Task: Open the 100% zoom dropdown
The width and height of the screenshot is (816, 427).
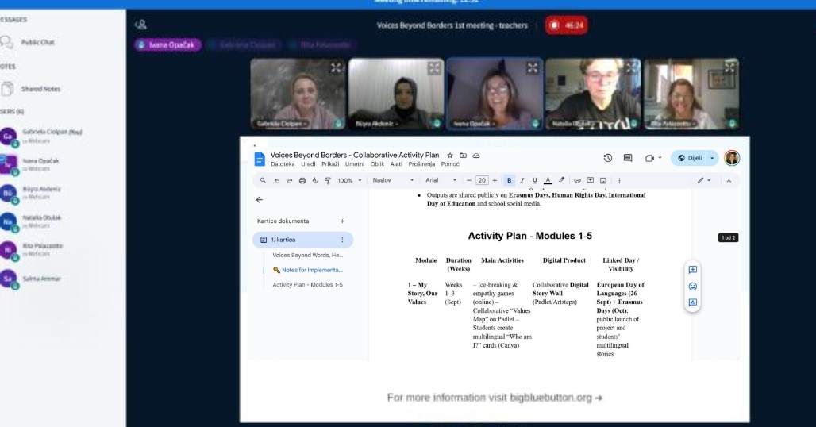Action: pos(349,180)
